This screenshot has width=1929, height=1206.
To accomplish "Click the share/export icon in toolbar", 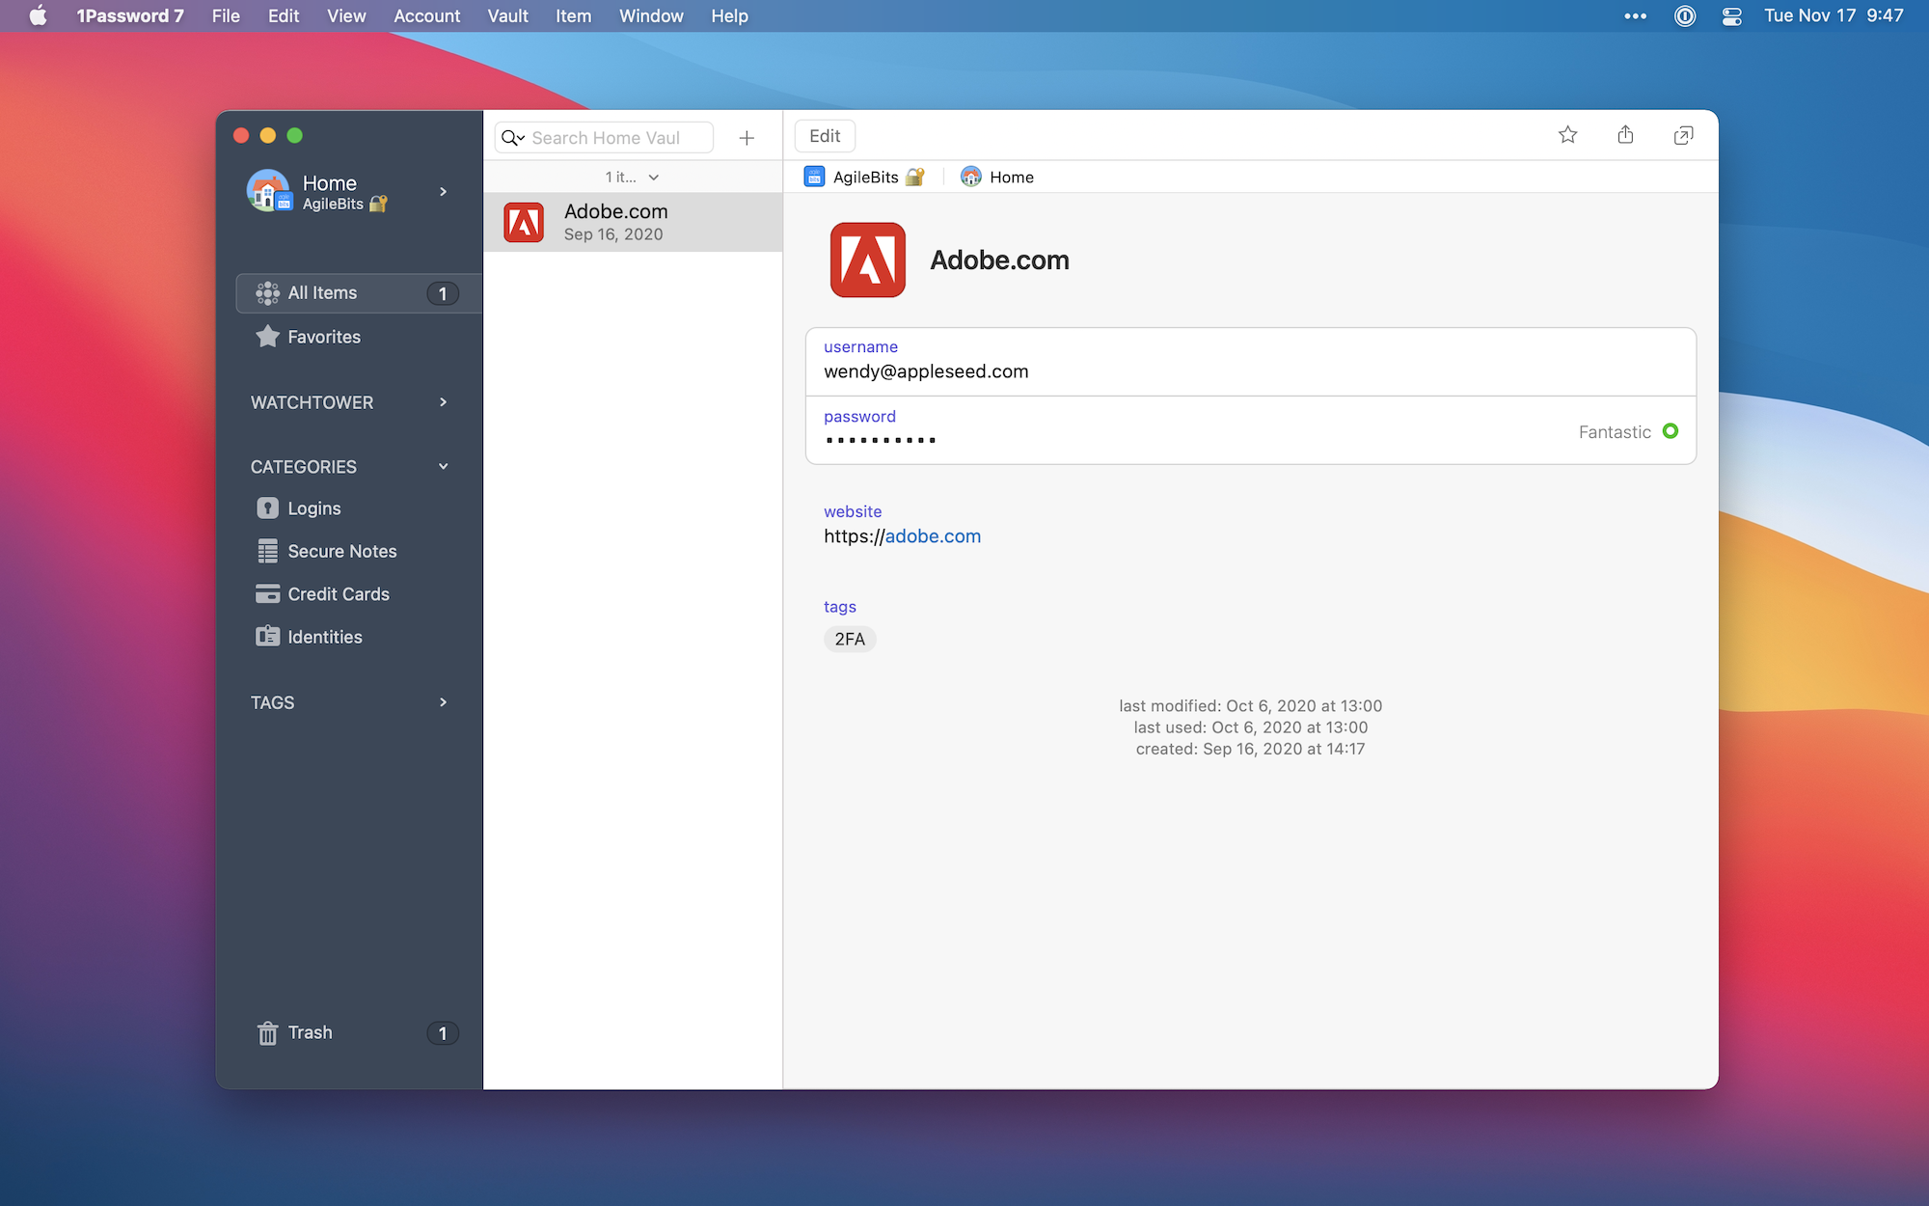I will click(x=1625, y=135).
